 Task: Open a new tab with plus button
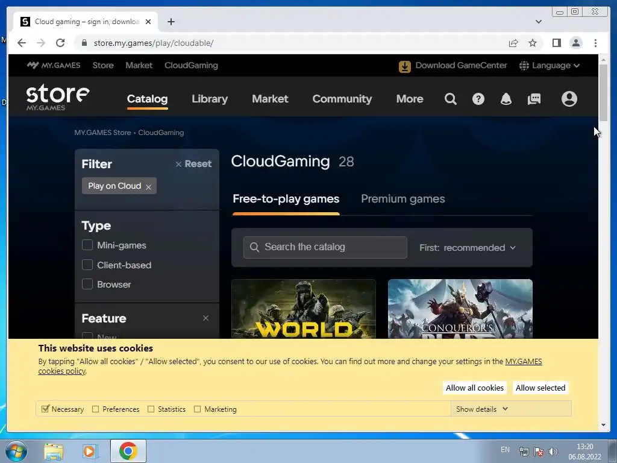tap(171, 22)
